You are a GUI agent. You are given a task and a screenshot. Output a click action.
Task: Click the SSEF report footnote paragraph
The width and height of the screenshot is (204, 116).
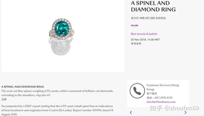pyautogui.click(x=57, y=110)
